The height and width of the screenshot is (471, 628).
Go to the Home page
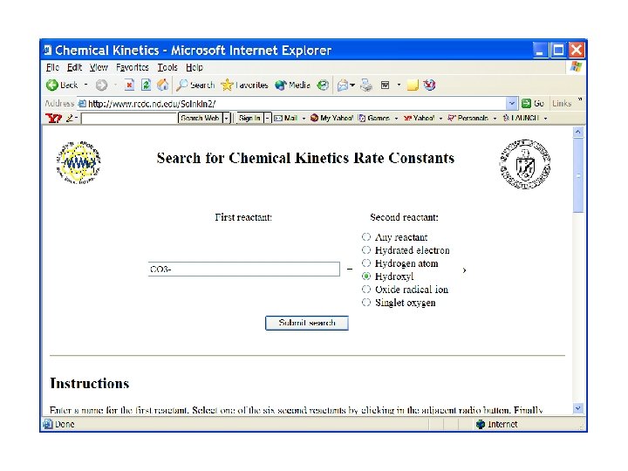162,85
